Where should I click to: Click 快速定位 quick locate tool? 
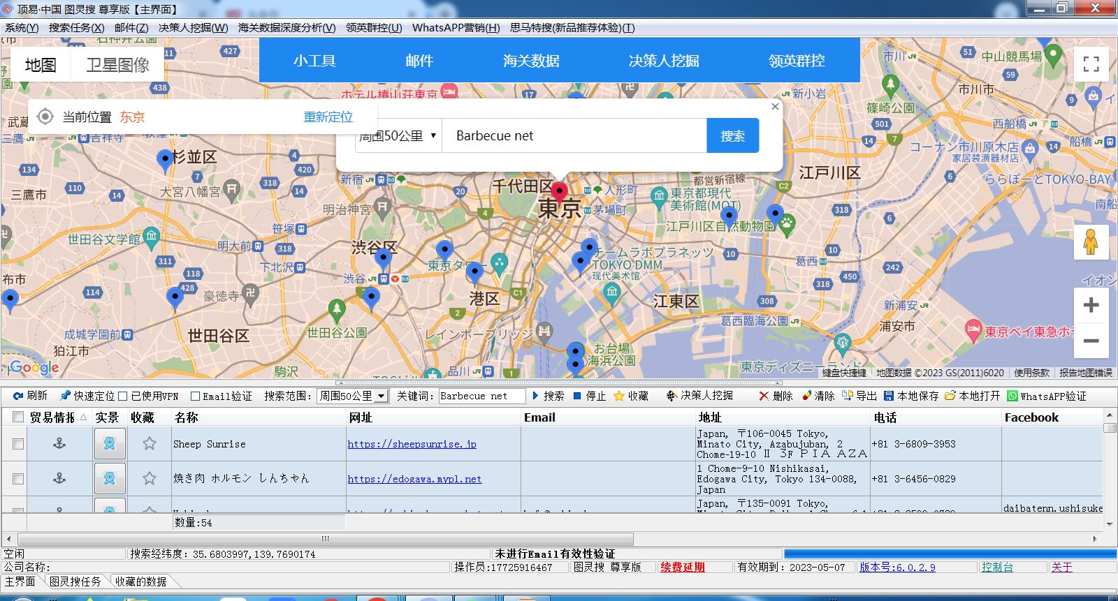[x=87, y=396]
